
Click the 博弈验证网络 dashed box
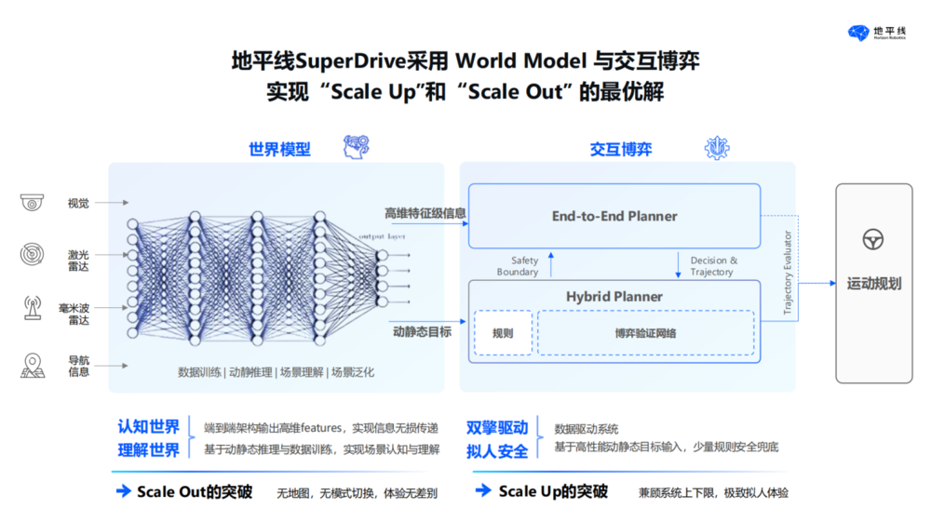tap(645, 333)
